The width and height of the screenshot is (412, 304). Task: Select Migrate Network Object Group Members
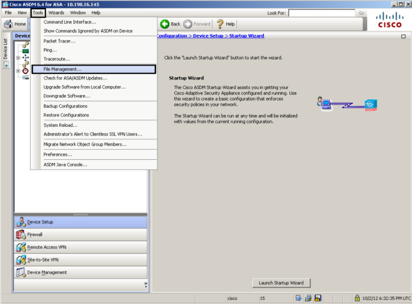94,144
